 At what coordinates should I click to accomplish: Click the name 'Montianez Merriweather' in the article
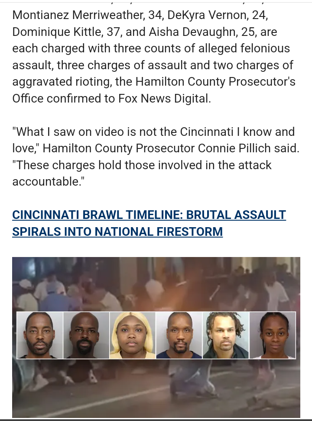coord(78,15)
